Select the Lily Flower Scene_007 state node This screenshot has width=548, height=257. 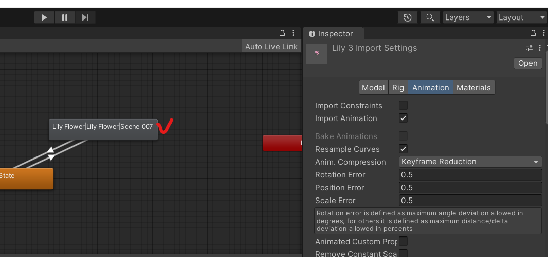(x=103, y=129)
